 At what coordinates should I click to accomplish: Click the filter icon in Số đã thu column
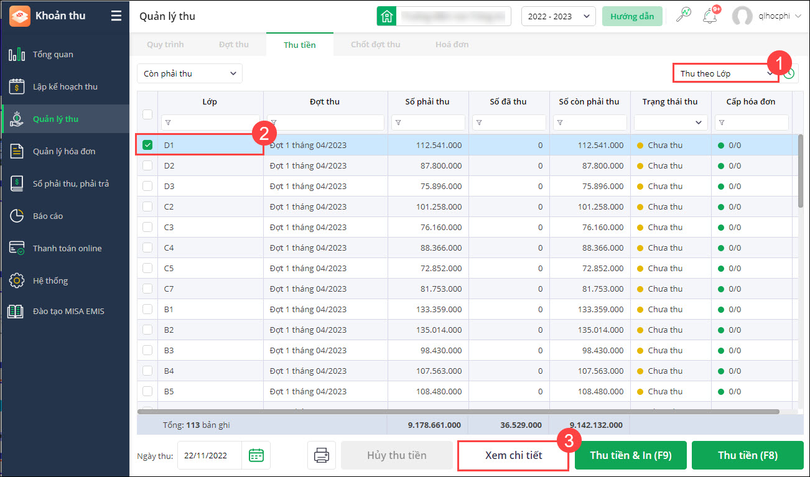(x=478, y=123)
